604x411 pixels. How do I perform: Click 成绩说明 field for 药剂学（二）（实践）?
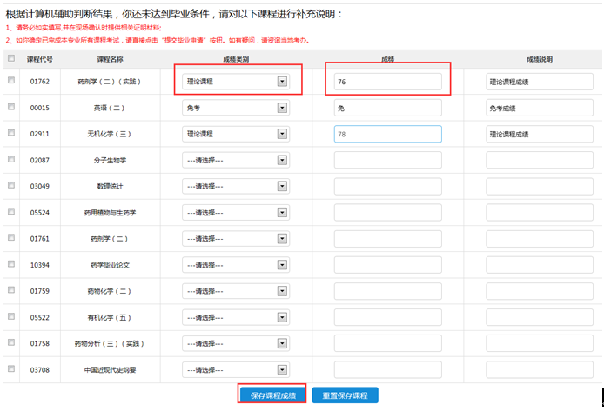pos(539,82)
